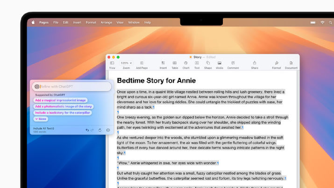Choose Include a backstory for the caterpillar
Screen dimensions: 334x188
pyautogui.click(x=62, y=113)
